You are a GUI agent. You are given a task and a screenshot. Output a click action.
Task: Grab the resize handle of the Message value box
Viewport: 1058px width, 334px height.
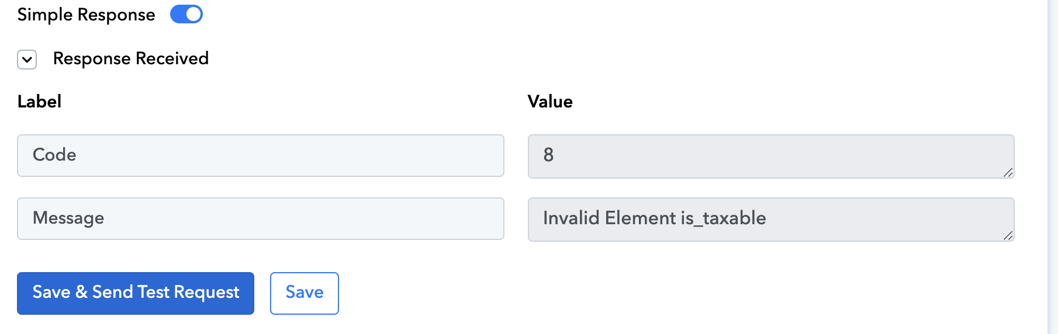click(x=1008, y=235)
